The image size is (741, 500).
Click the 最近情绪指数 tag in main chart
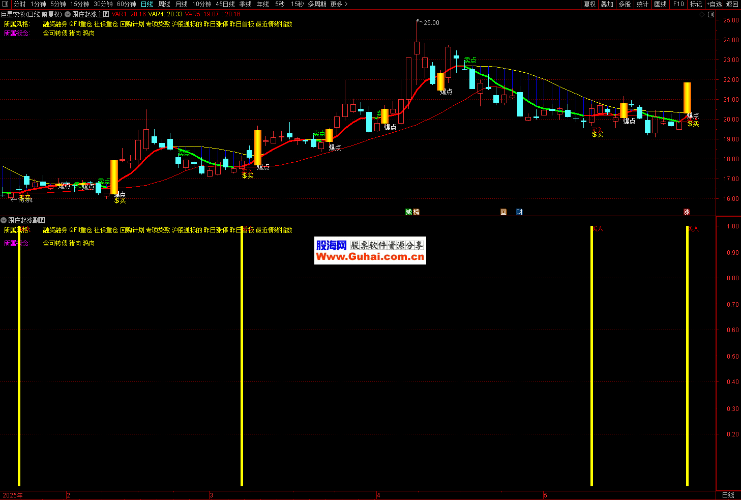(x=274, y=24)
